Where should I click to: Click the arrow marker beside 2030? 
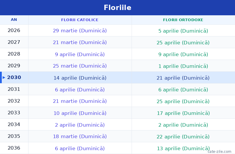tap(4, 78)
